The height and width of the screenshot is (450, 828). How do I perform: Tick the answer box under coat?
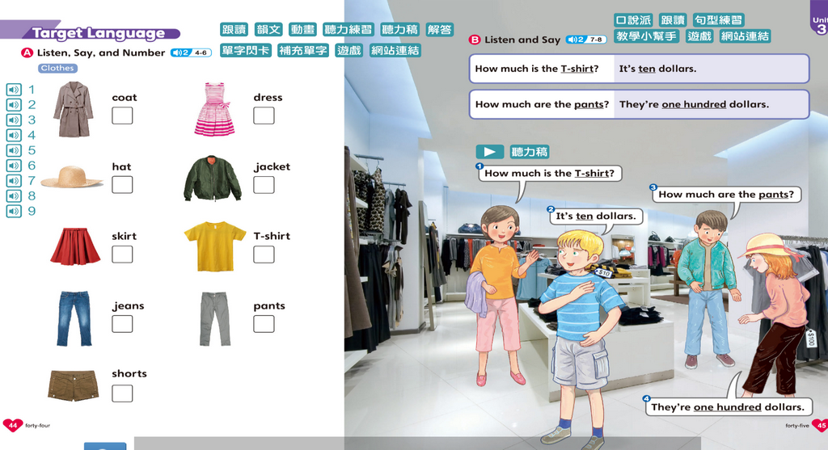tap(122, 116)
